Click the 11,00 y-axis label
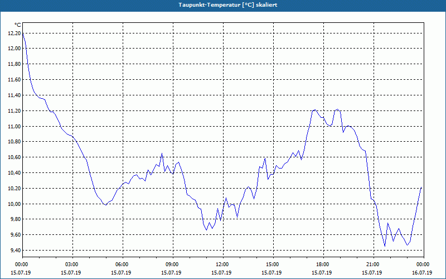This screenshot has height=279, width=446. pyautogui.click(x=14, y=127)
